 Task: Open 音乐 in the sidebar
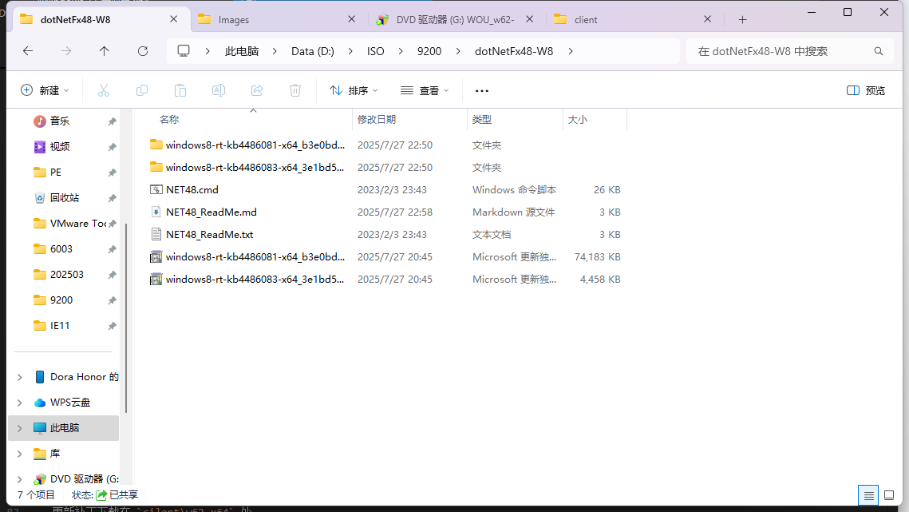click(x=60, y=121)
